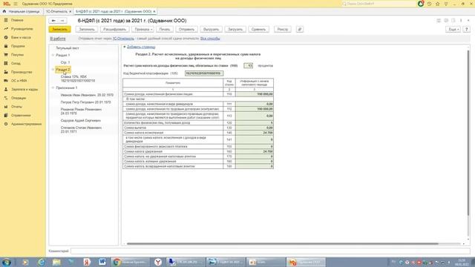Image resolution: width=475 pixels, height=267 pixels.
Task: Select Петров Петр Петрович entry
Action: [x=86, y=102]
